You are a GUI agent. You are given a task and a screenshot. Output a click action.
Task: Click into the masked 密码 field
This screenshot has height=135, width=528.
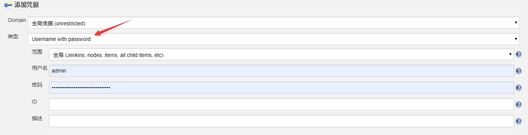281,87
